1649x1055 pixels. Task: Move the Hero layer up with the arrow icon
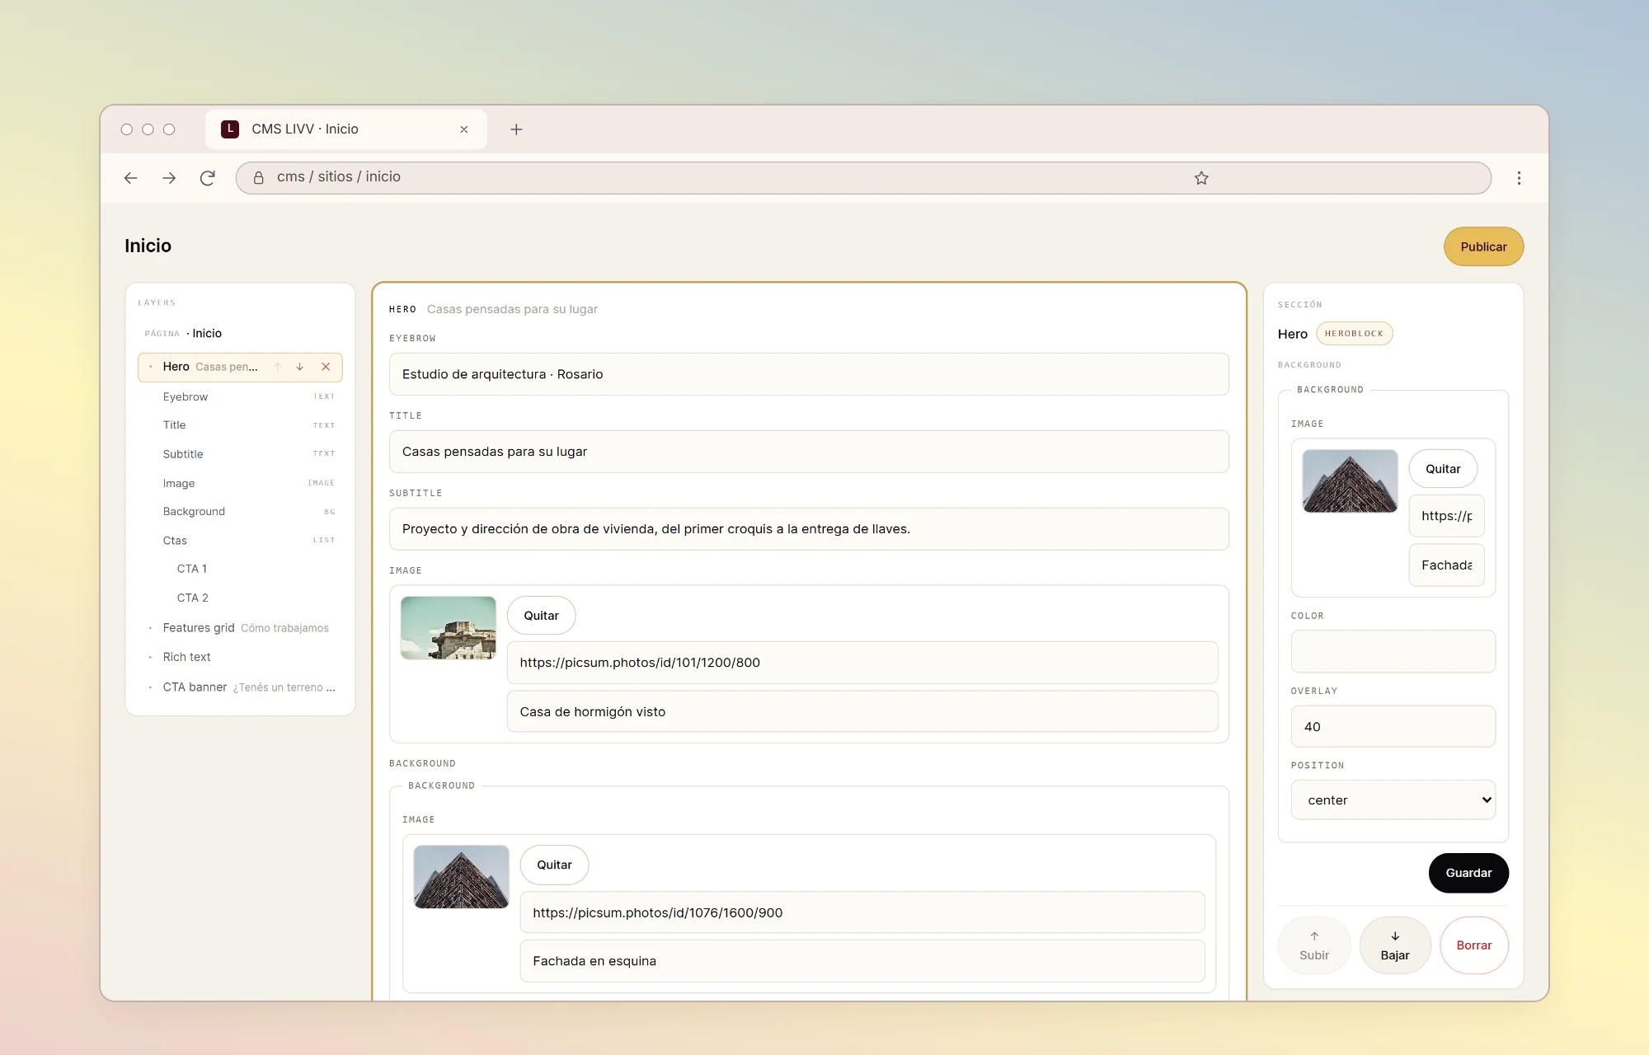point(278,367)
